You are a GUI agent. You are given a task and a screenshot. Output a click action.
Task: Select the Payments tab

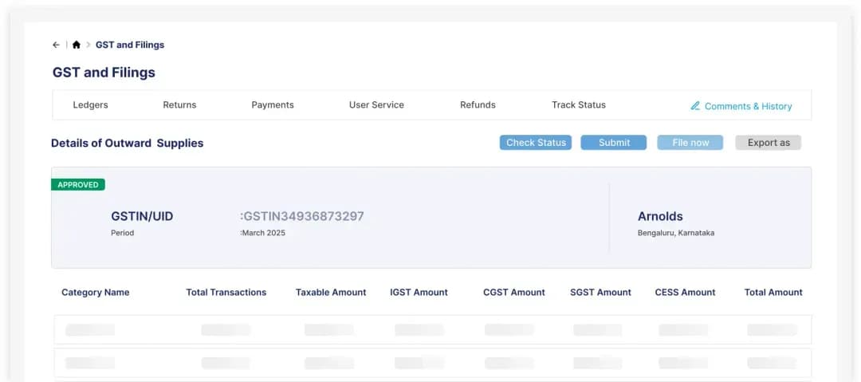pos(273,105)
